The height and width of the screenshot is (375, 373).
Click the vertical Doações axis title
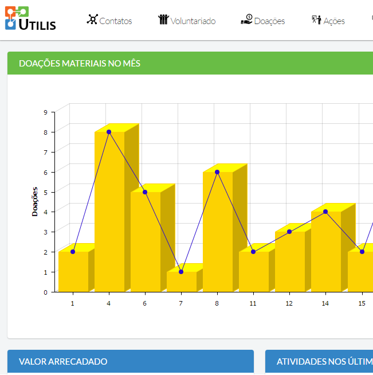[35, 202]
